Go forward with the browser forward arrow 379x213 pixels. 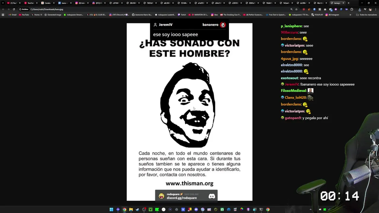tap(8, 9)
